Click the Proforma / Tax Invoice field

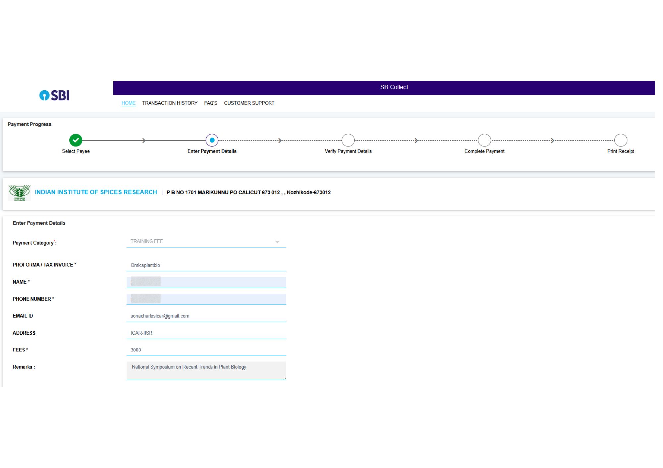[206, 265]
